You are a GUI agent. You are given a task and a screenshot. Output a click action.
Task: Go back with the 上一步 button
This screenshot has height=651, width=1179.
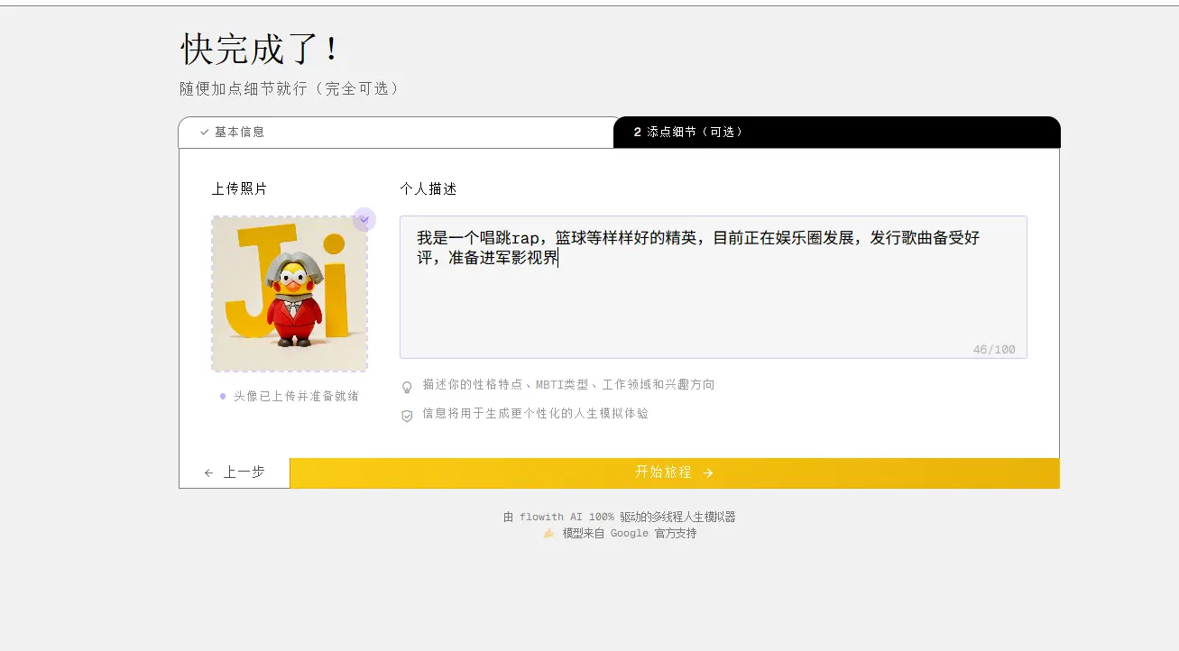pyautogui.click(x=235, y=472)
